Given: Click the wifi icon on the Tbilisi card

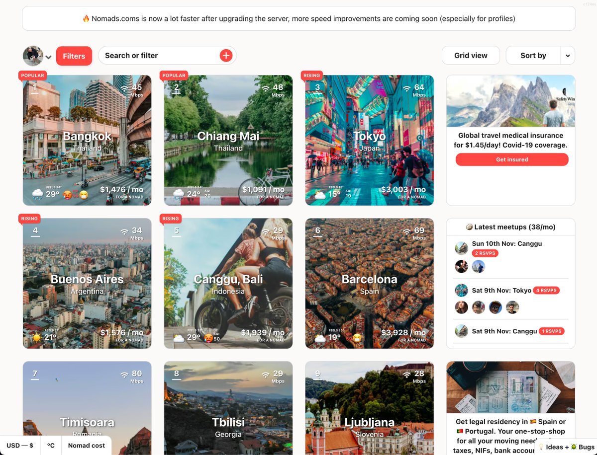Looking at the screenshot, I should click(x=266, y=375).
